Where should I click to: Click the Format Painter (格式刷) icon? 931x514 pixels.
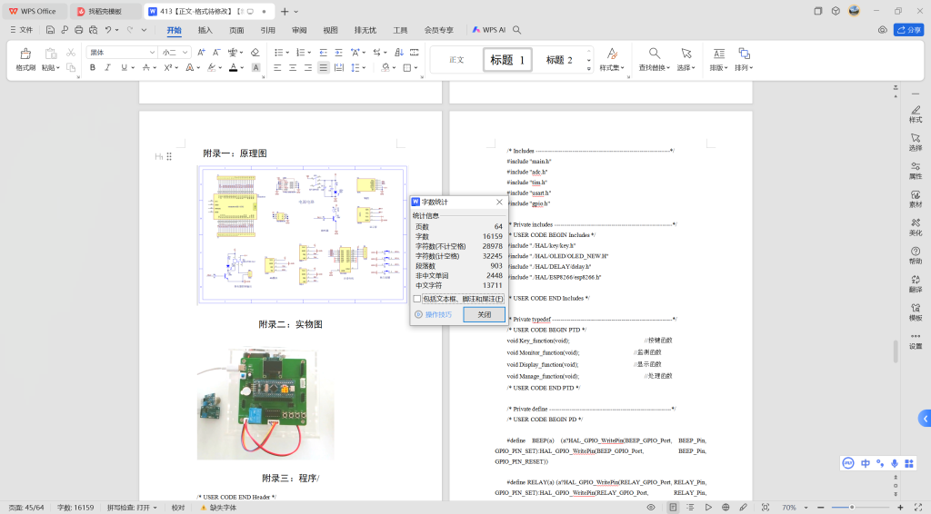click(x=25, y=54)
